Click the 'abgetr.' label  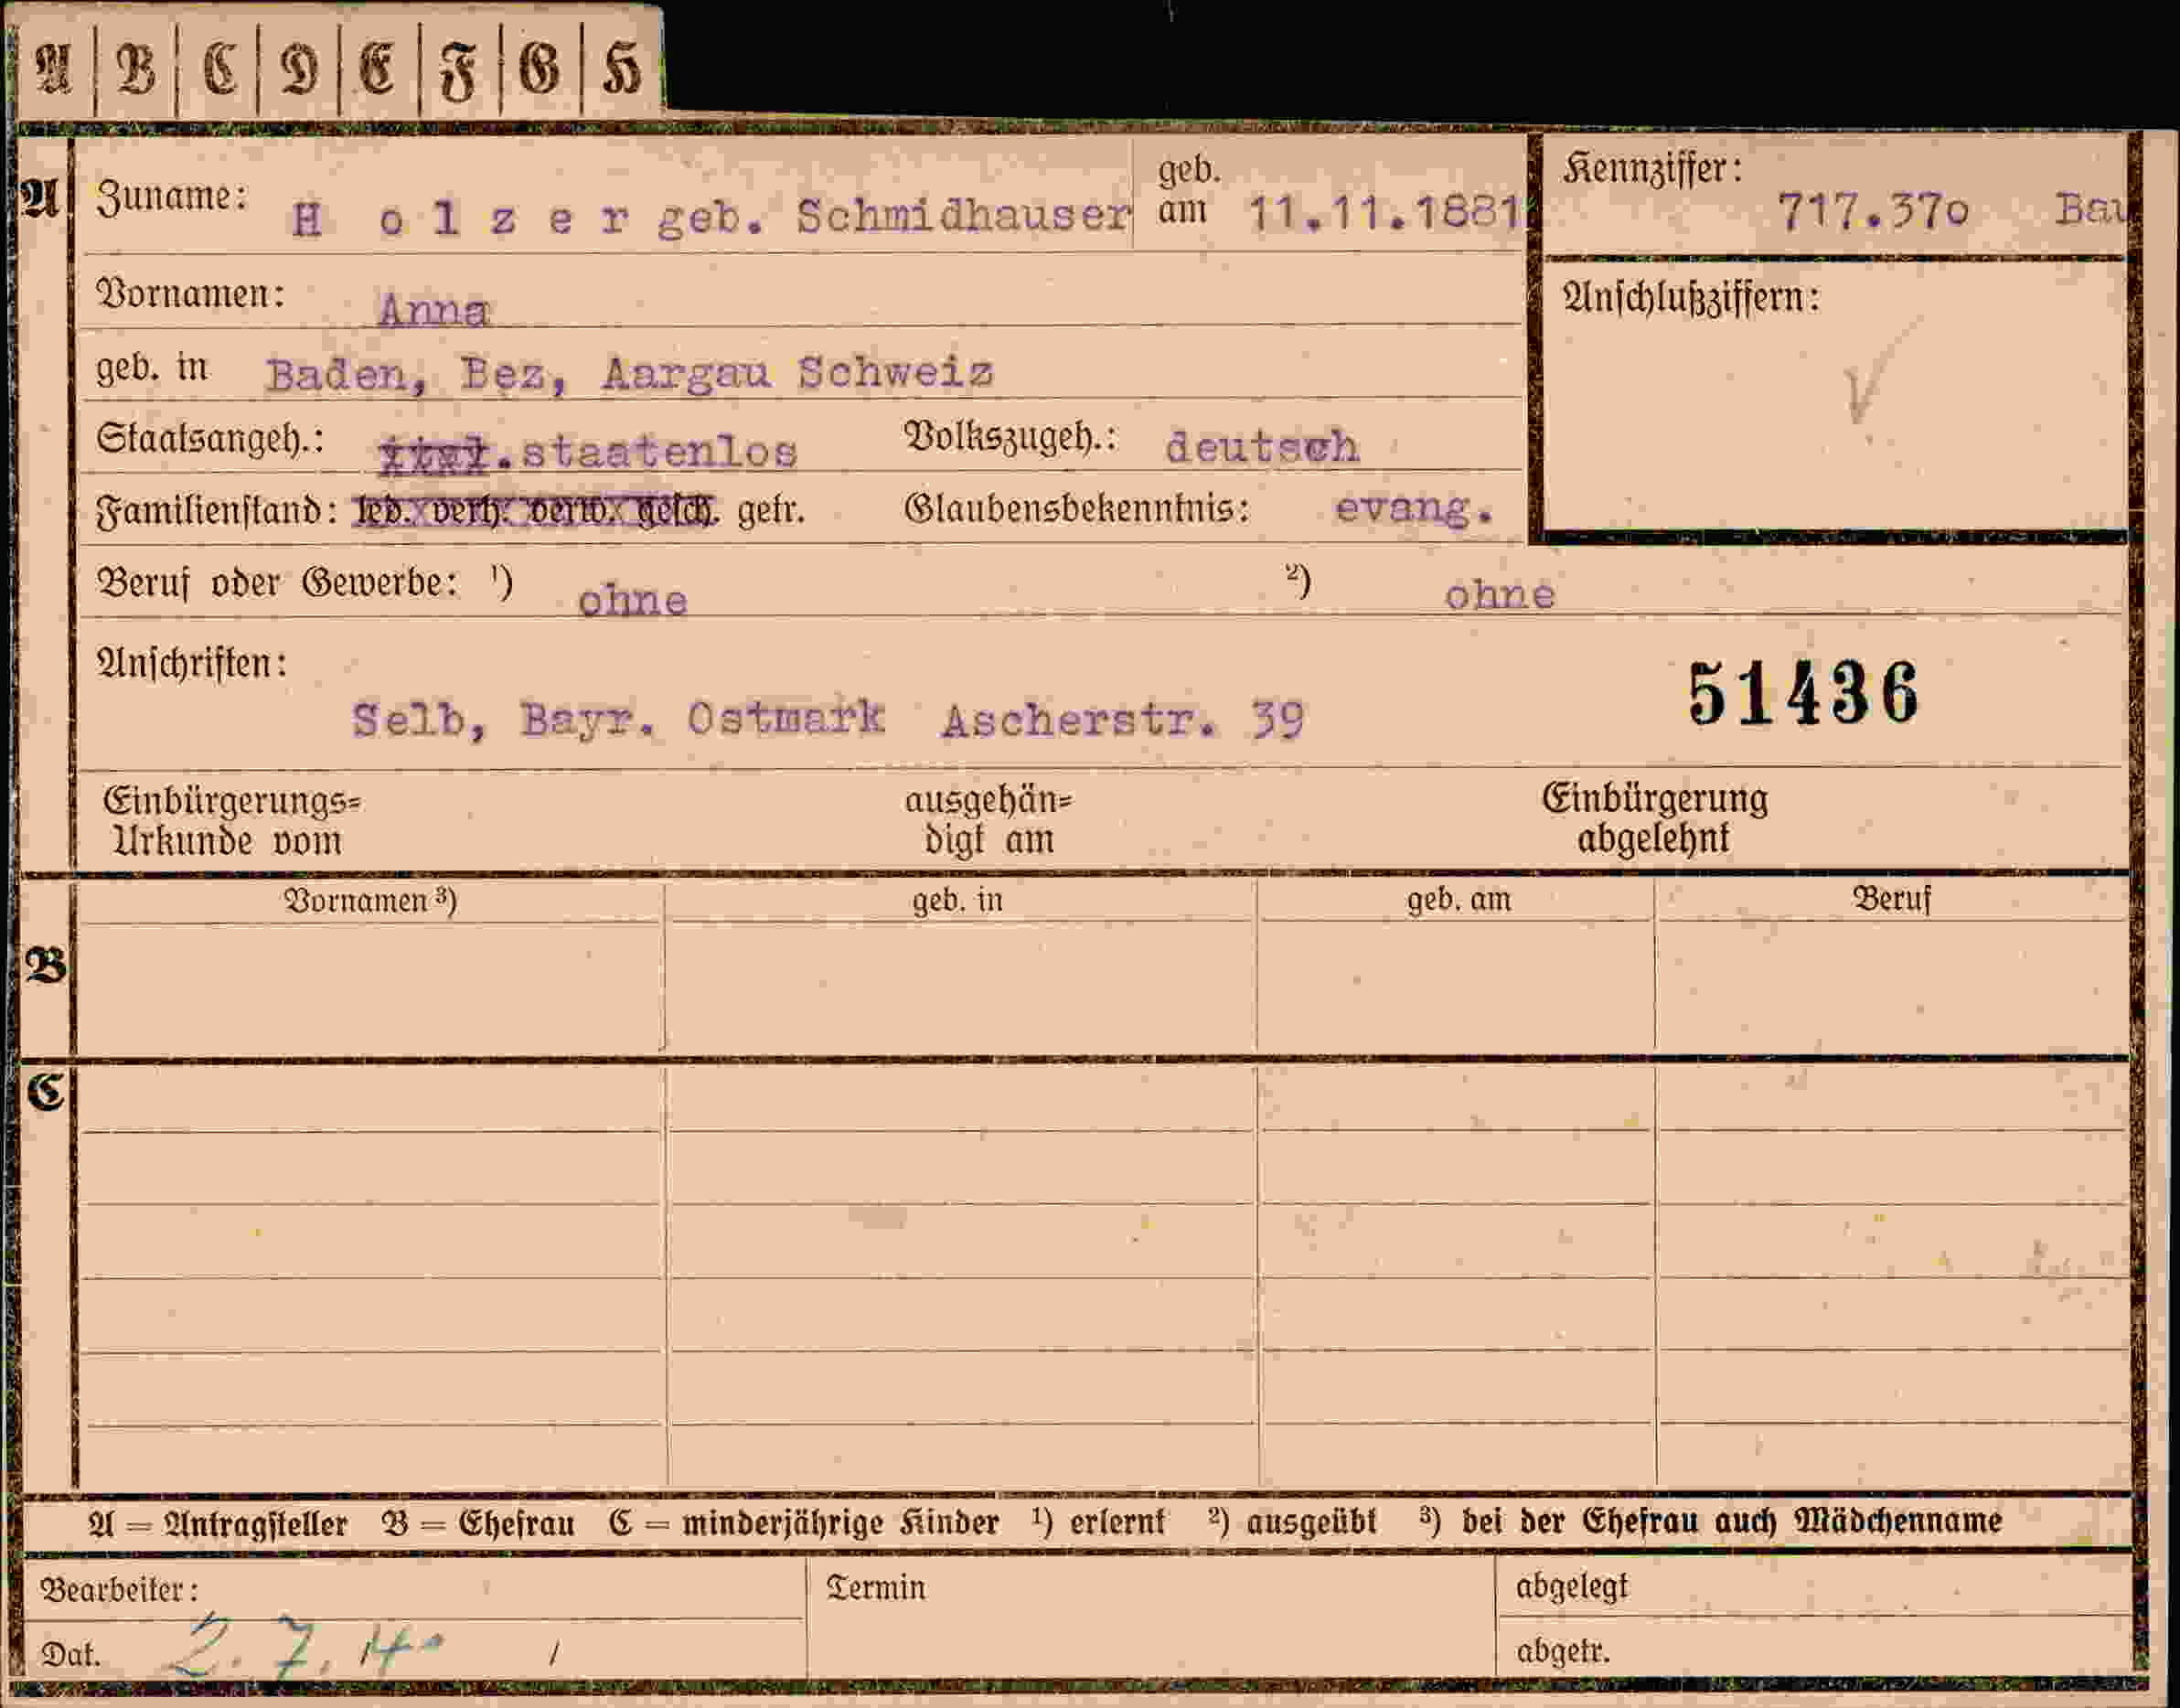pos(1563,1651)
